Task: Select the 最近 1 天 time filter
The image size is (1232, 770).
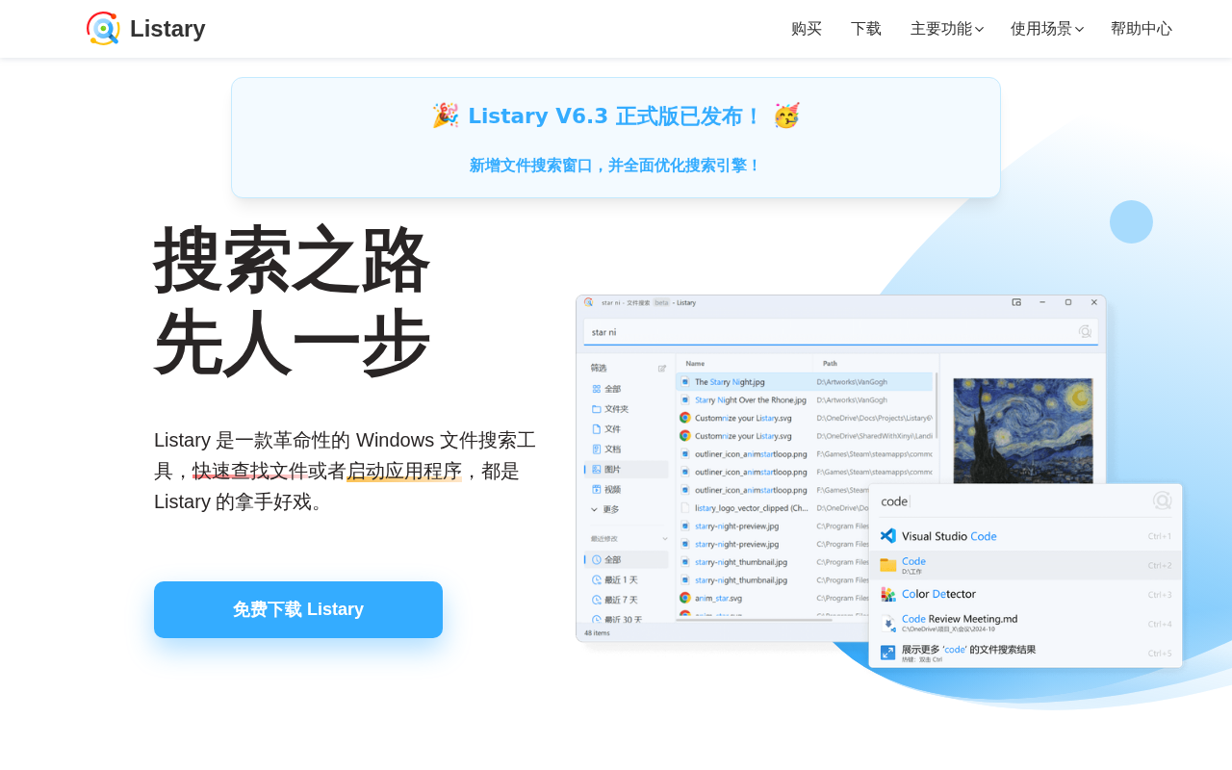Action: point(626,580)
